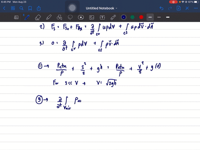The width and height of the screenshot is (200, 150).
Task: Insert an image with Photo tool
Action: click(x=92, y=17)
